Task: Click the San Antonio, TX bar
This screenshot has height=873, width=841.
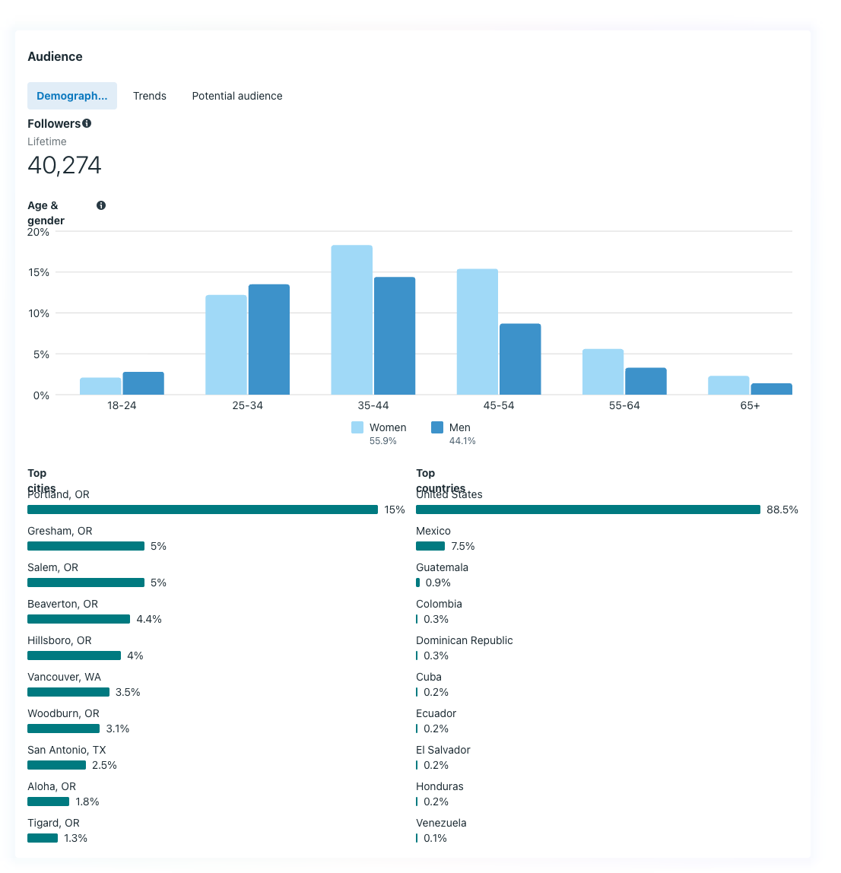Action: coord(56,765)
